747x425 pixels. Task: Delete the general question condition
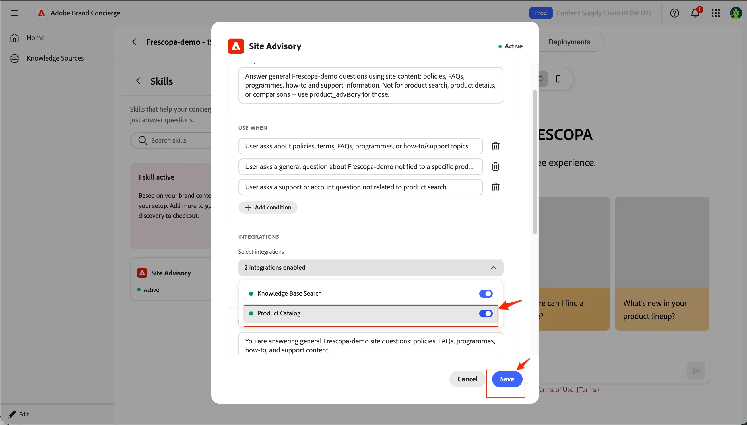pyautogui.click(x=495, y=166)
